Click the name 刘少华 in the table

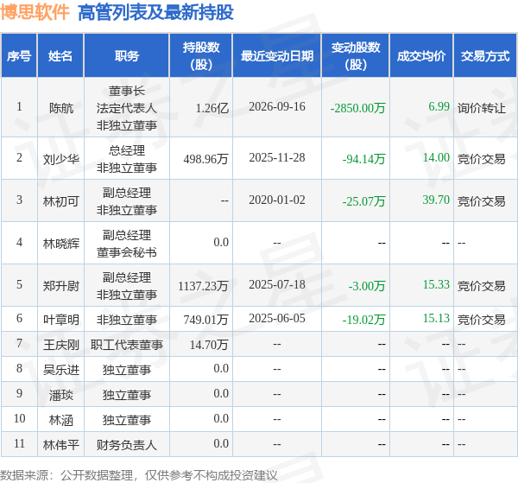point(60,159)
